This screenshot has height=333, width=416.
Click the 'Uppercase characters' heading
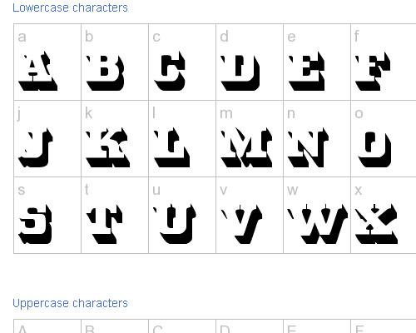(x=70, y=303)
